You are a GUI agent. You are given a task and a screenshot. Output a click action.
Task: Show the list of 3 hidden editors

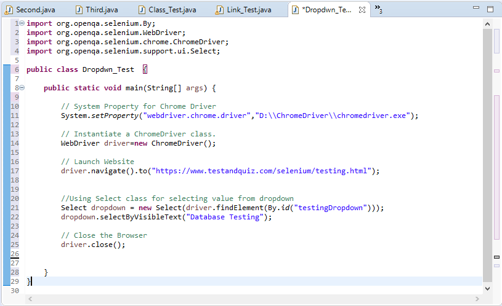pos(378,10)
